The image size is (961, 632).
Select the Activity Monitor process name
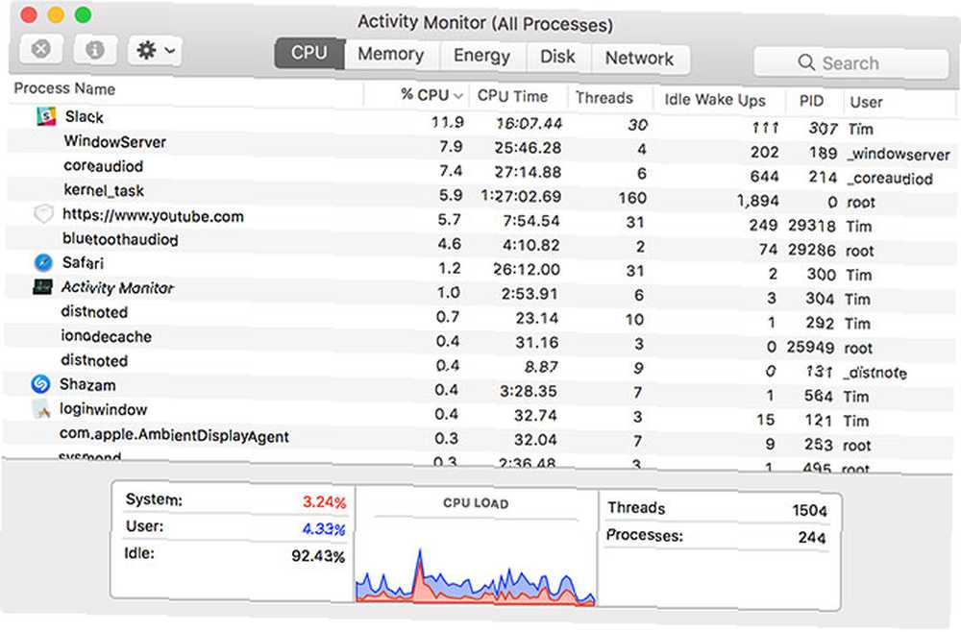tap(117, 287)
